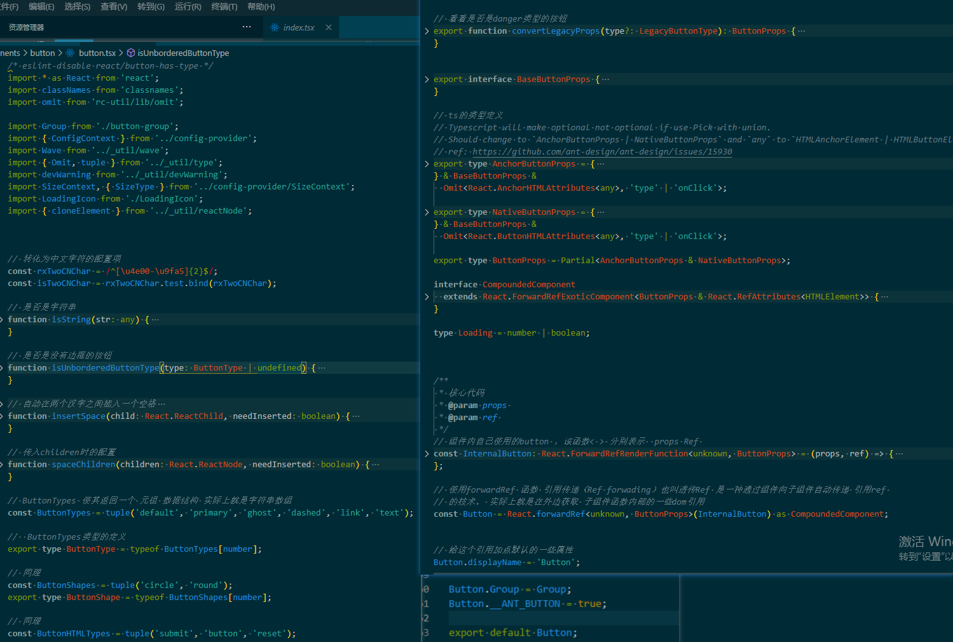Image resolution: width=953 pixels, height=642 pixels.
Task: Click the isUnborderedButtonType breadcrumb label
Action: pos(183,53)
